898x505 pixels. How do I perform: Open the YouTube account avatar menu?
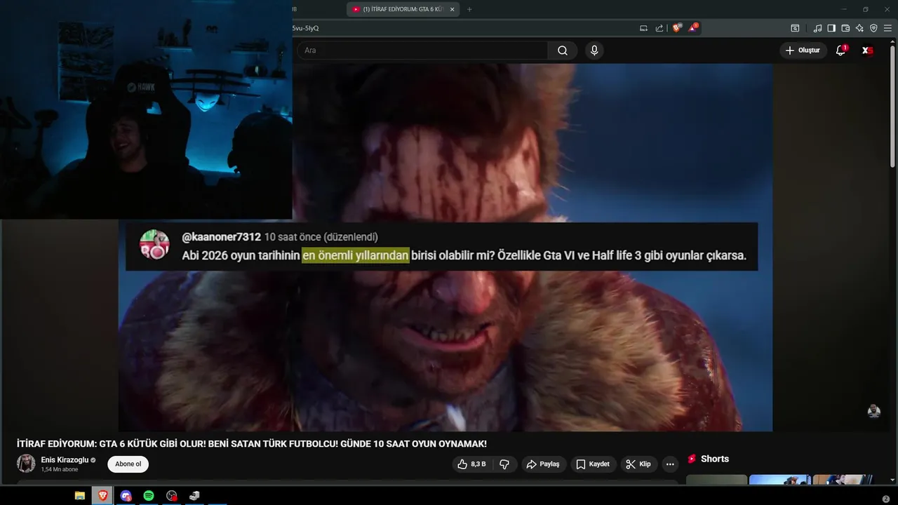coord(868,50)
